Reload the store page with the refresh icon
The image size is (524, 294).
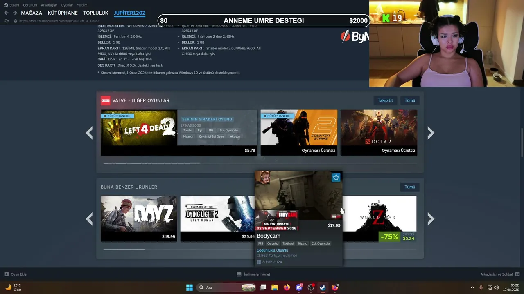6,21
